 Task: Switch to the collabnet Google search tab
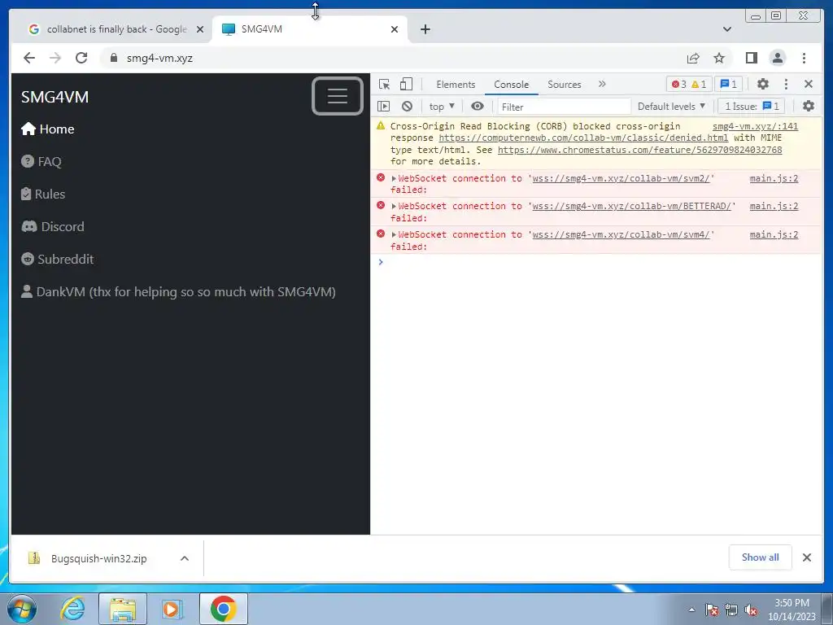point(109,29)
